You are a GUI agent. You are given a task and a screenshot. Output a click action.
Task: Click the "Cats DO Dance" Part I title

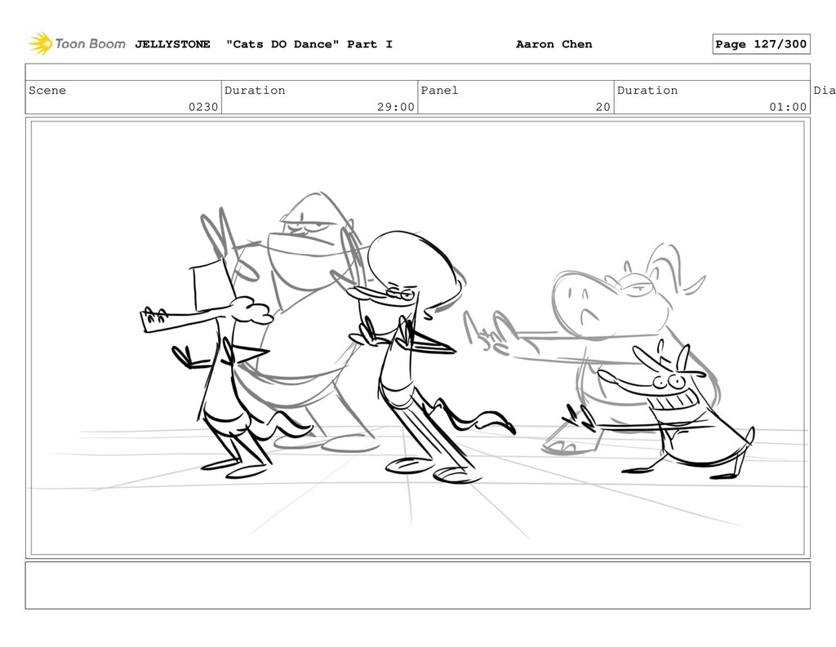point(309,44)
